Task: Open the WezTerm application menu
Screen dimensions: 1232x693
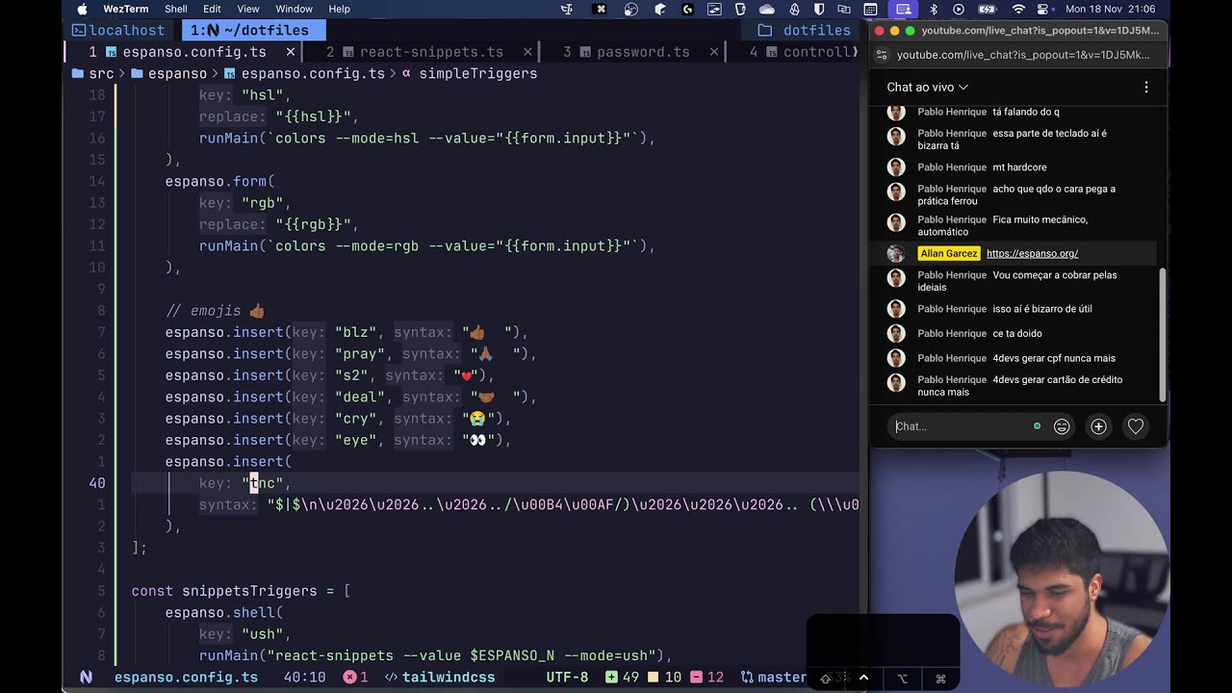Action: [126, 9]
